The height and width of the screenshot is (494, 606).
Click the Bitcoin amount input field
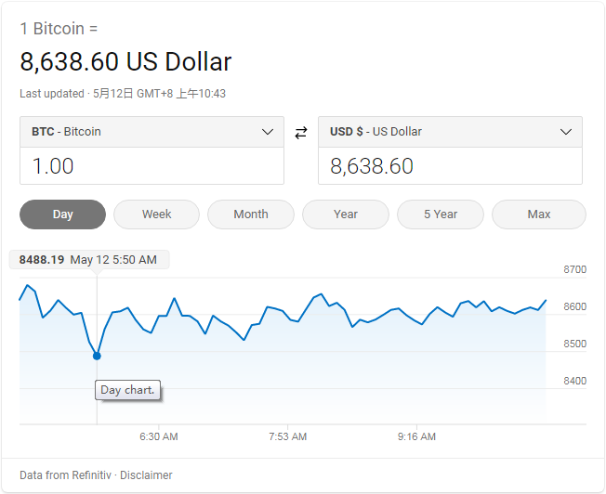(151, 166)
